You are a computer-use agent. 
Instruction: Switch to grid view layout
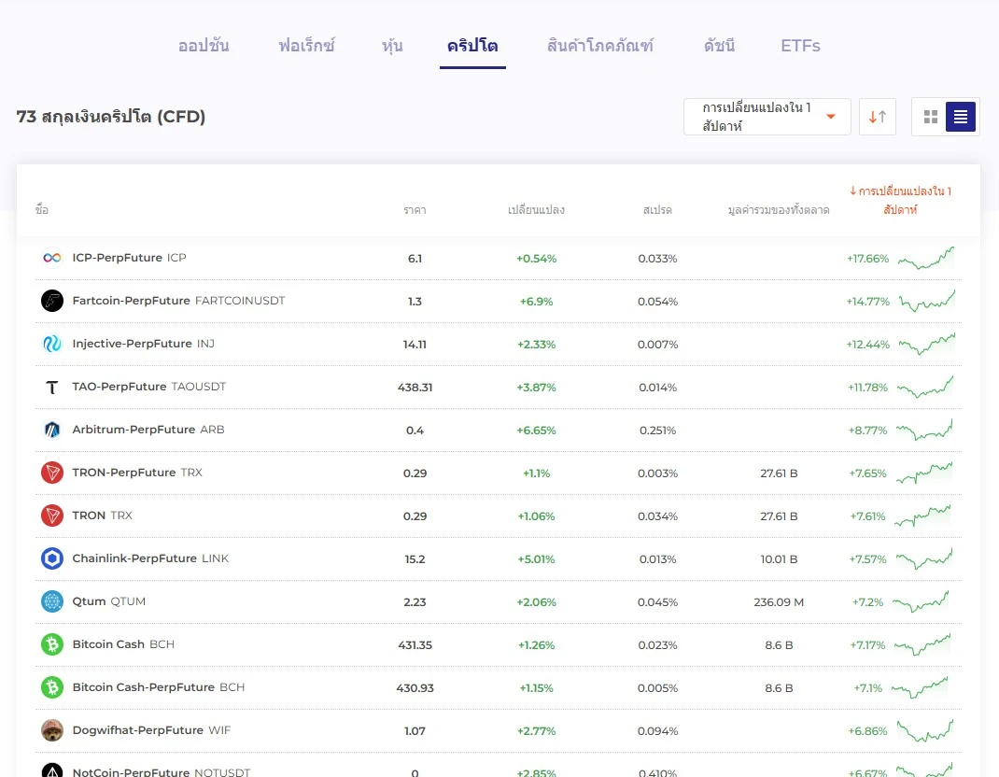coord(931,117)
